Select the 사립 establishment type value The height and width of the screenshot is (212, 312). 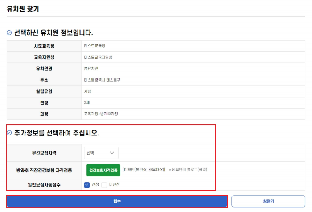pyautogui.click(x=87, y=91)
